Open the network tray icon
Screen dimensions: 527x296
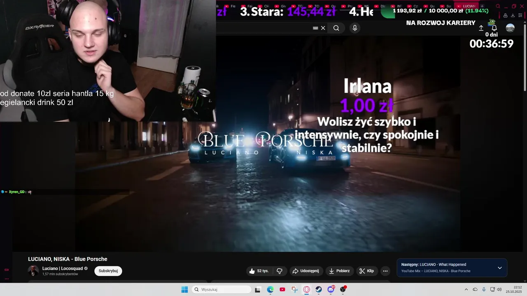pyautogui.click(x=492, y=289)
